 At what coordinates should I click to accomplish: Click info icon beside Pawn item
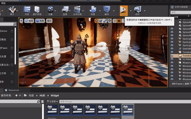point(12,48)
